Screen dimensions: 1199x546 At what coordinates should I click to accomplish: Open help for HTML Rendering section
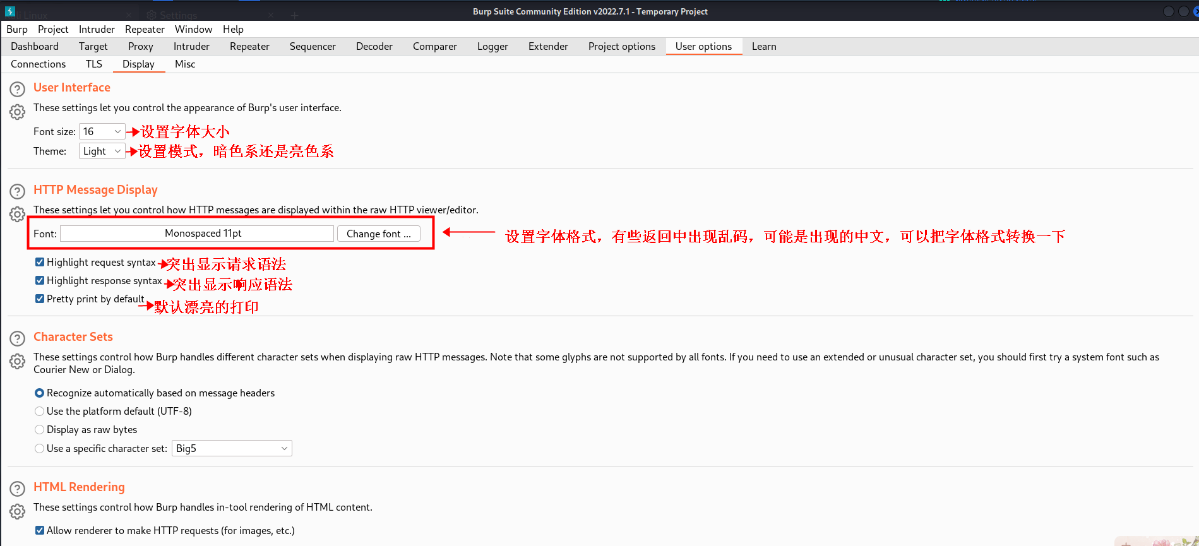coord(17,489)
